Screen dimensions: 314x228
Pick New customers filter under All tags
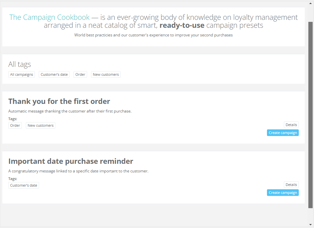click(106, 74)
